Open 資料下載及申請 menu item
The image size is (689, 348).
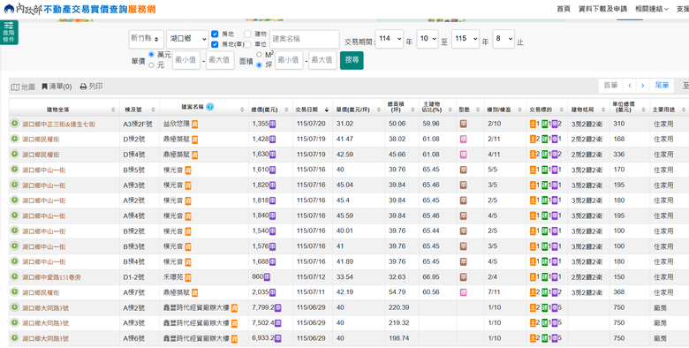click(x=602, y=9)
